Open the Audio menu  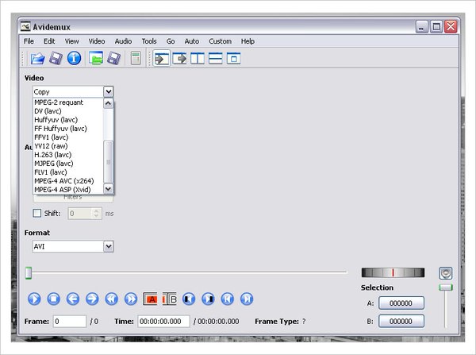pyautogui.click(x=123, y=41)
